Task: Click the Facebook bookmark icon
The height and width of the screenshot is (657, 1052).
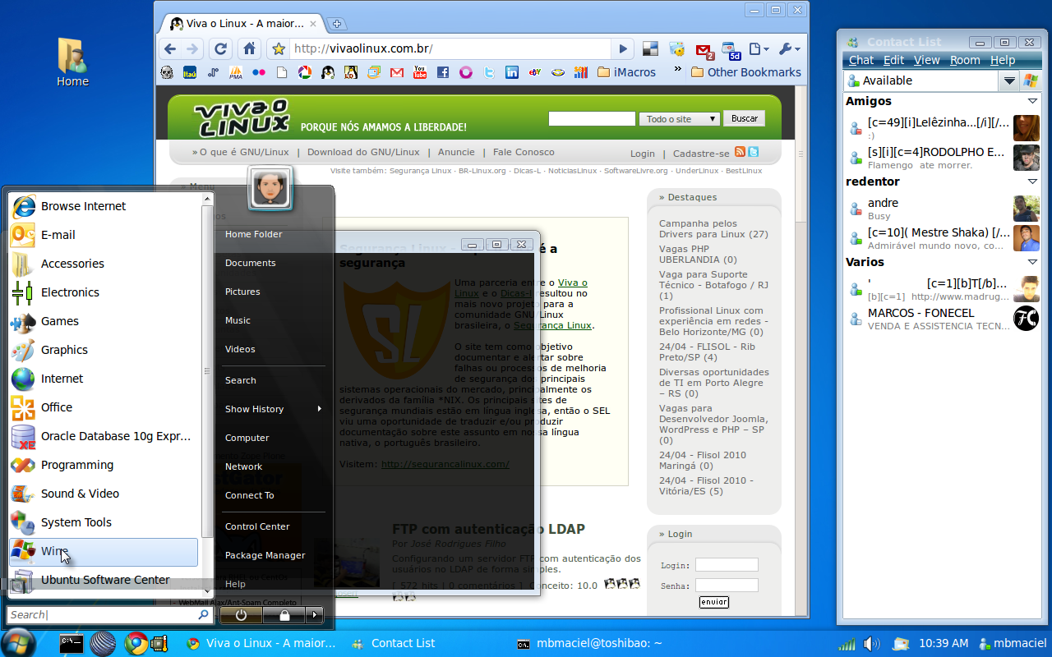Action: (443, 72)
